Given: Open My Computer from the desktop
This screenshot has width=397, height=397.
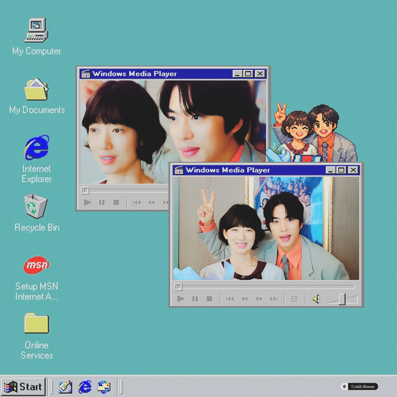Looking at the screenshot, I should 36,31.
